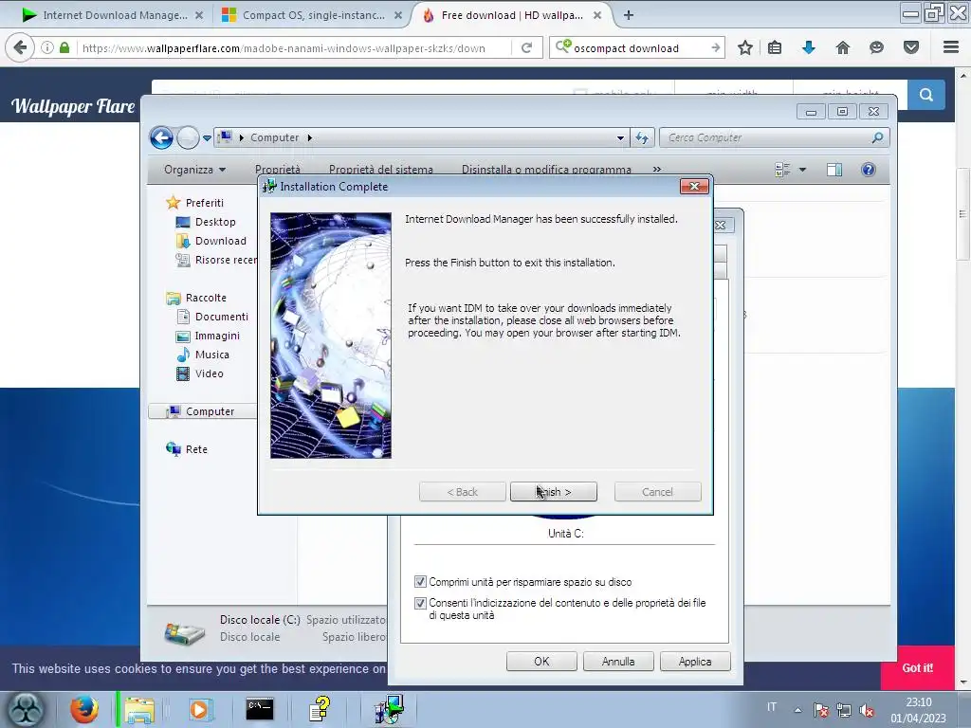Click the chat smiley icon in Firefox toolbar
Viewport: 971px width, 728px height.
876,47
